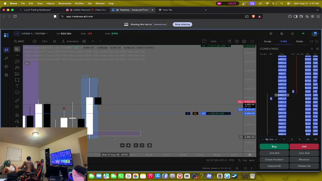Toggle the lock icon in top bar
The height and width of the screenshot is (181, 322).
click(292, 33)
